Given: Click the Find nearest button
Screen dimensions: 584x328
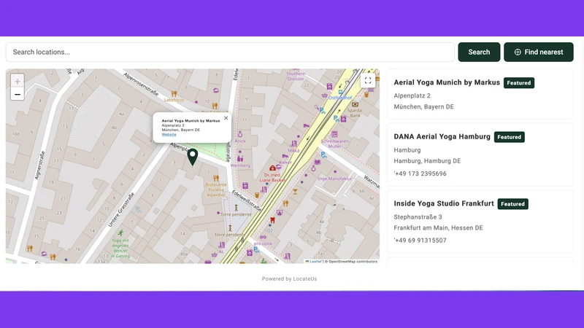Looking at the screenshot, I should click(539, 52).
